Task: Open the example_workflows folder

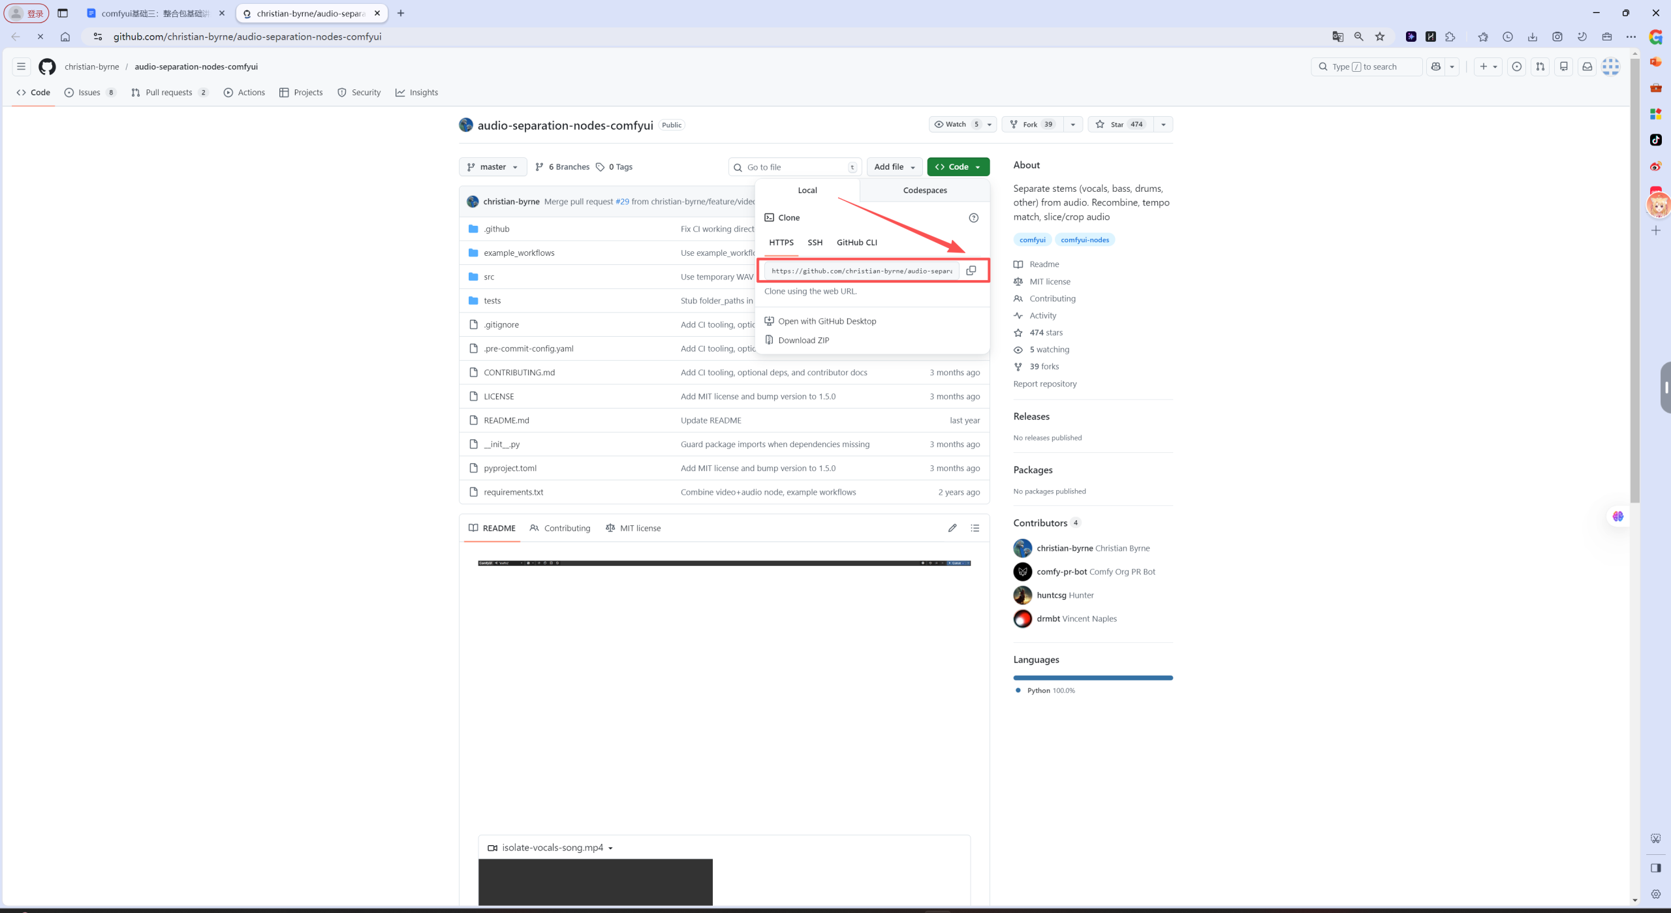Action: click(519, 253)
